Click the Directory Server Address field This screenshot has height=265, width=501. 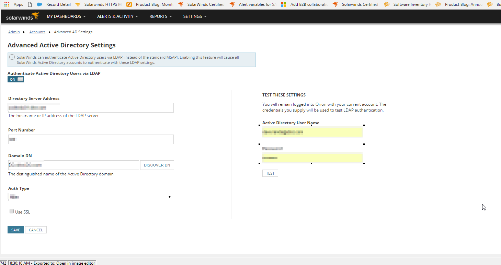pyautogui.click(x=91, y=108)
